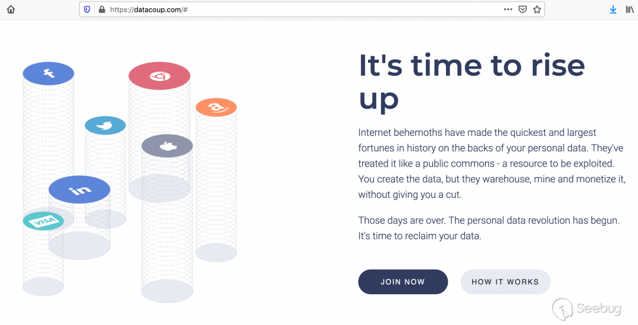The width and height of the screenshot is (638, 325).
Task: Show site info via padlock icon
Action: [101, 9]
